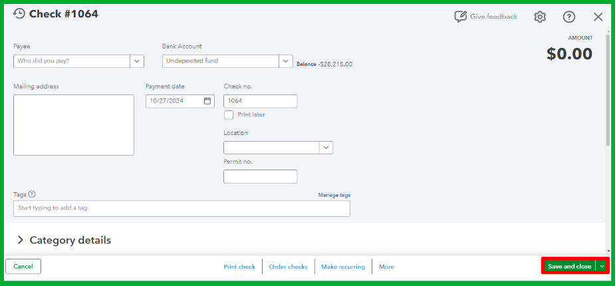
Task: Click the Permit no. input field
Action: 261,176
